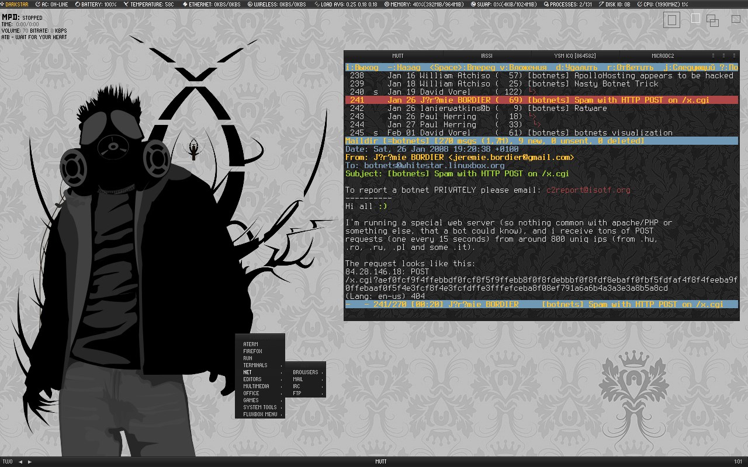Select the overlapping-squares pager icon
The image size is (748, 467).
pos(712,20)
